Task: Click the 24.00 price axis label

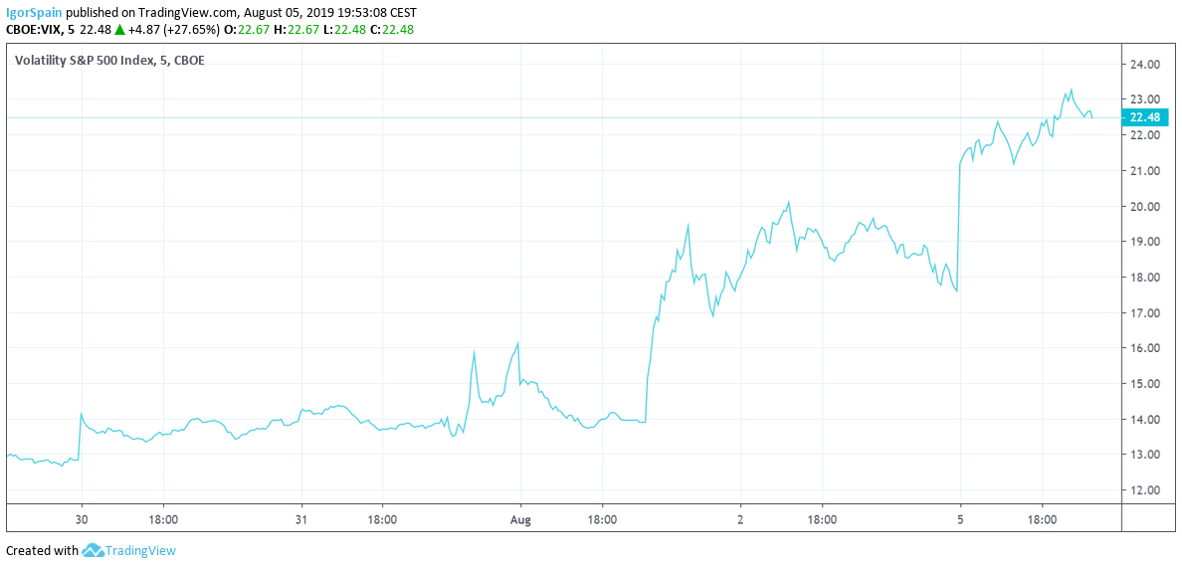Action: (1146, 65)
